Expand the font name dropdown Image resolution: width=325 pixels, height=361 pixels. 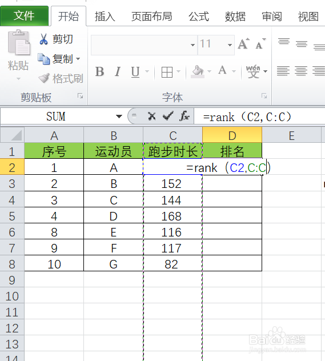click(192, 45)
